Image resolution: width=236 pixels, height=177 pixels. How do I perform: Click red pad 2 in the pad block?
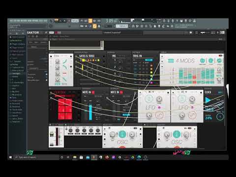coord(69,102)
